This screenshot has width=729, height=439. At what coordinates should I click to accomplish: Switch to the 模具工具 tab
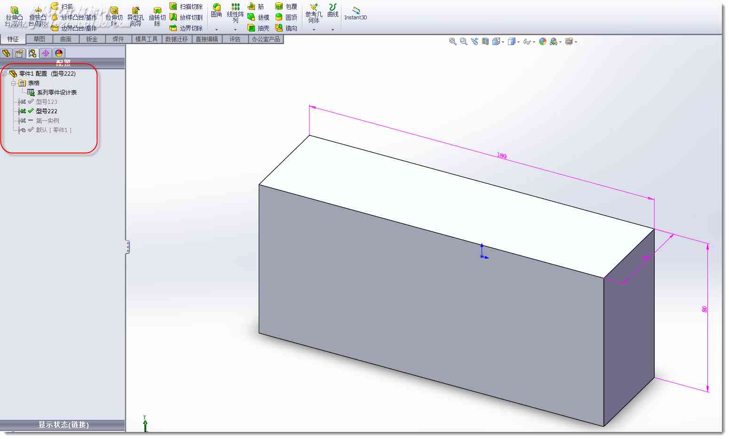[147, 39]
